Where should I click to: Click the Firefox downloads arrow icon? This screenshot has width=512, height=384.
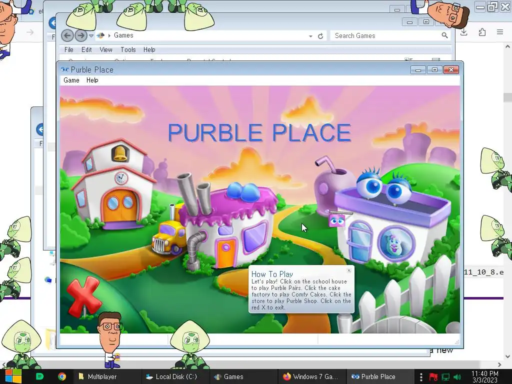463,32
